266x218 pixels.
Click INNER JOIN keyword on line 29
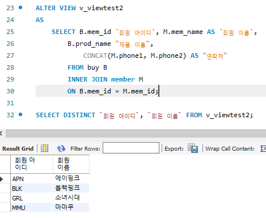click(x=87, y=79)
